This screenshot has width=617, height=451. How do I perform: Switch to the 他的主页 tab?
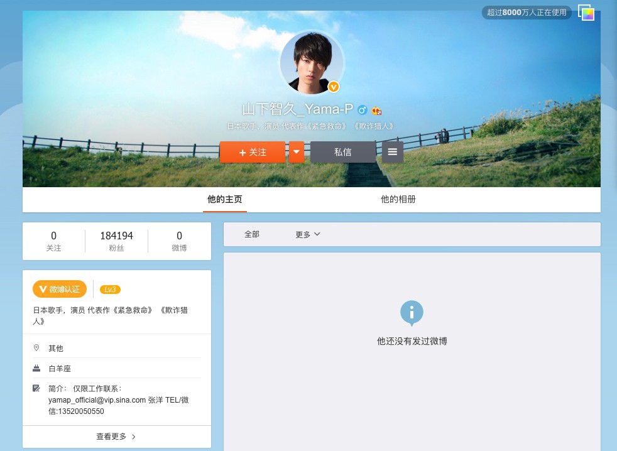coord(224,200)
